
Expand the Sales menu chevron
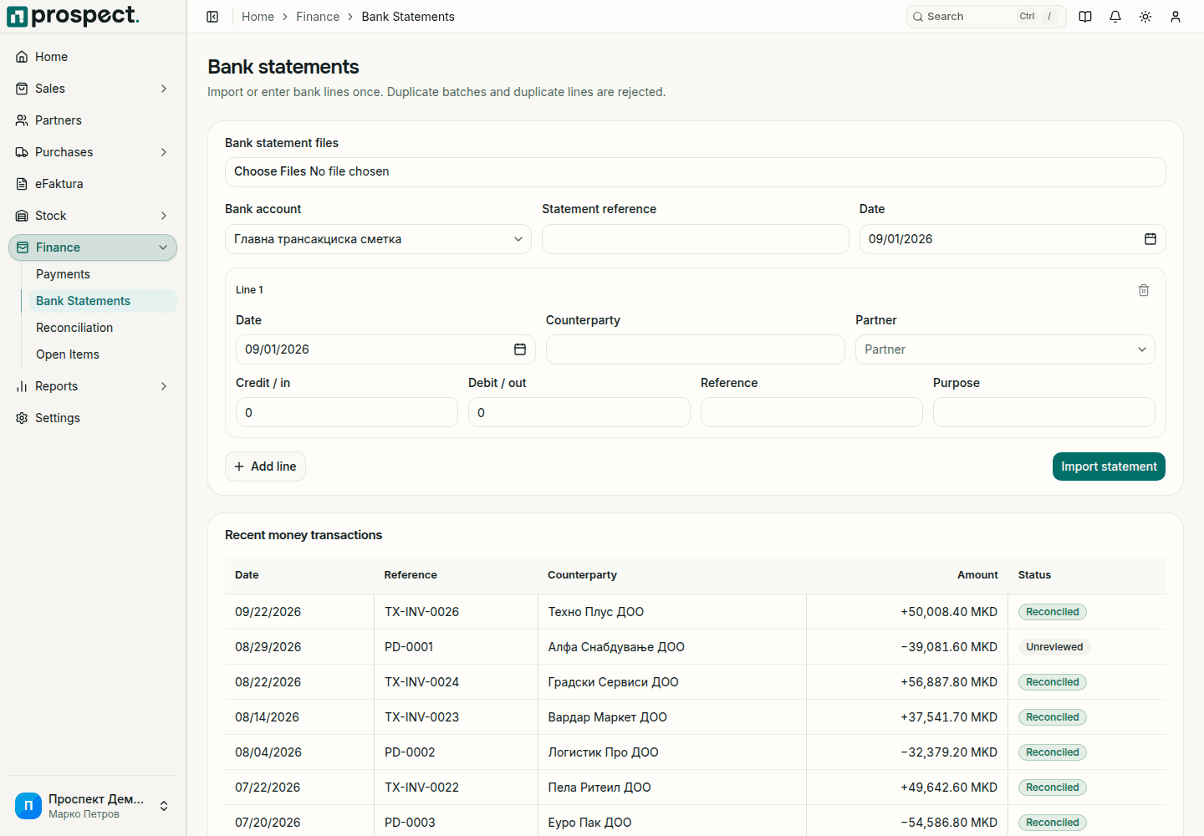[x=164, y=89]
